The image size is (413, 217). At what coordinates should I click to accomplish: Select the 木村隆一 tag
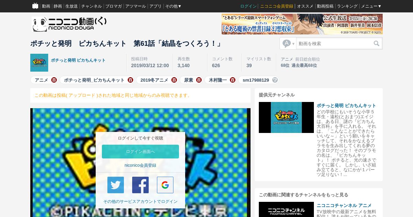point(218,80)
